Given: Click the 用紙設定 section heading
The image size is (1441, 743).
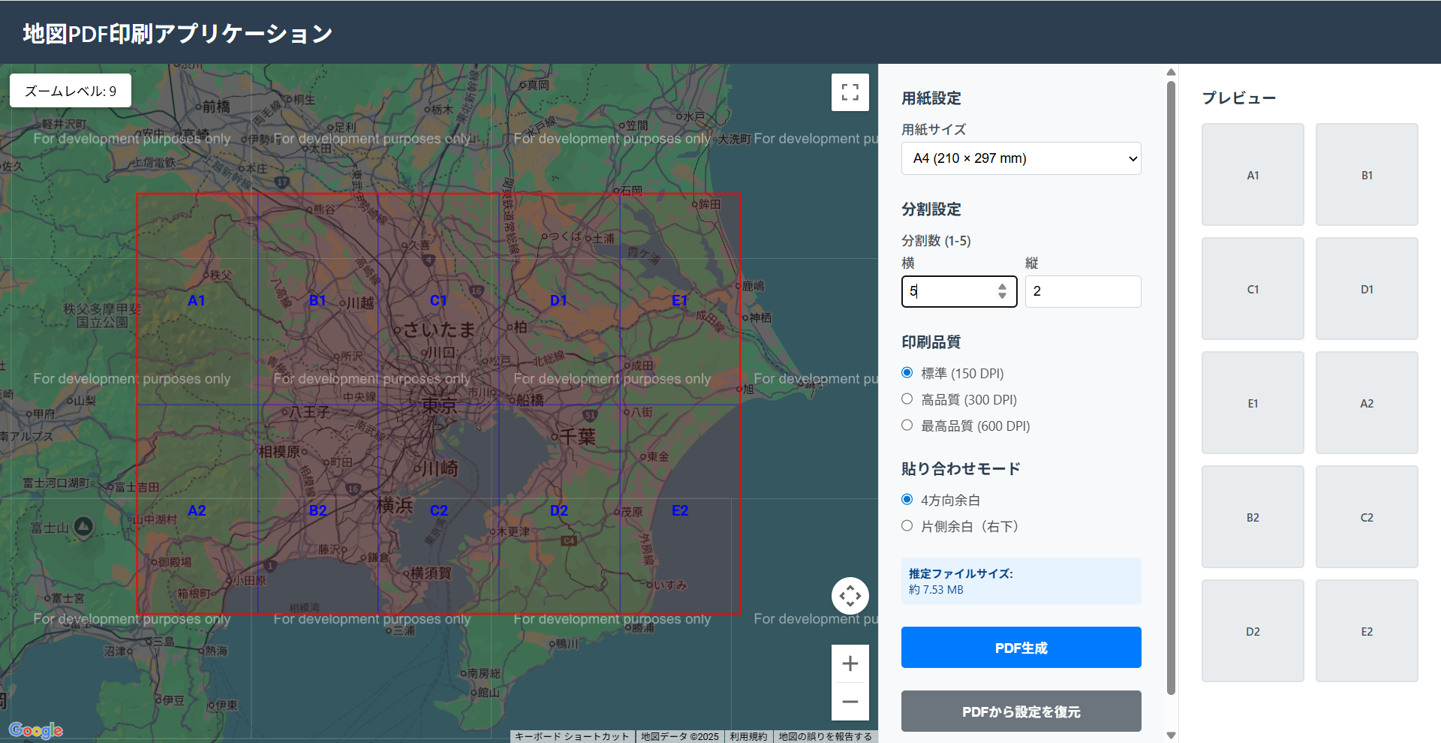Looking at the screenshot, I should [931, 98].
